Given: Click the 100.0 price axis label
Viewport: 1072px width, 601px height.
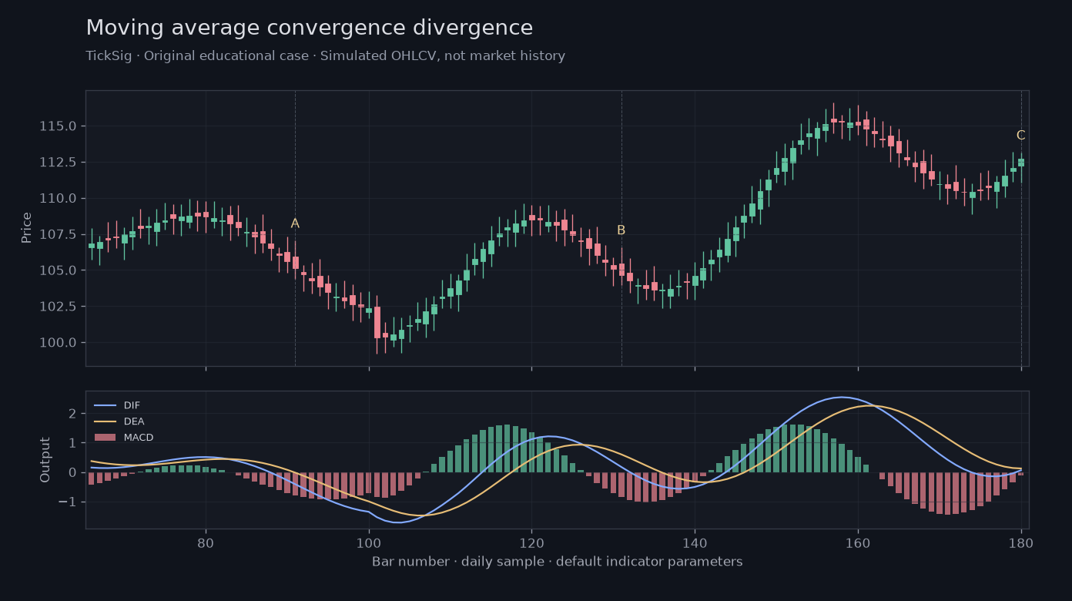Looking at the screenshot, I should pyautogui.click(x=58, y=342).
